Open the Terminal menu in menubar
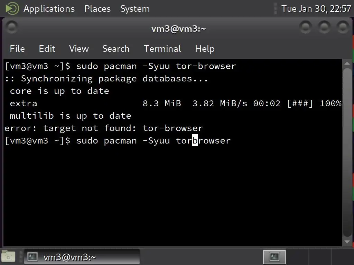The height and width of the screenshot is (265, 354). pyautogui.click(x=162, y=49)
